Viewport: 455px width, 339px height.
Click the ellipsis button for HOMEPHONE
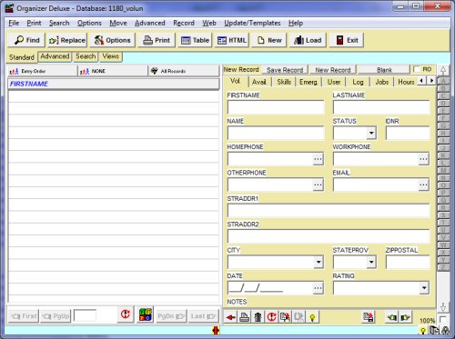click(318, 159)
